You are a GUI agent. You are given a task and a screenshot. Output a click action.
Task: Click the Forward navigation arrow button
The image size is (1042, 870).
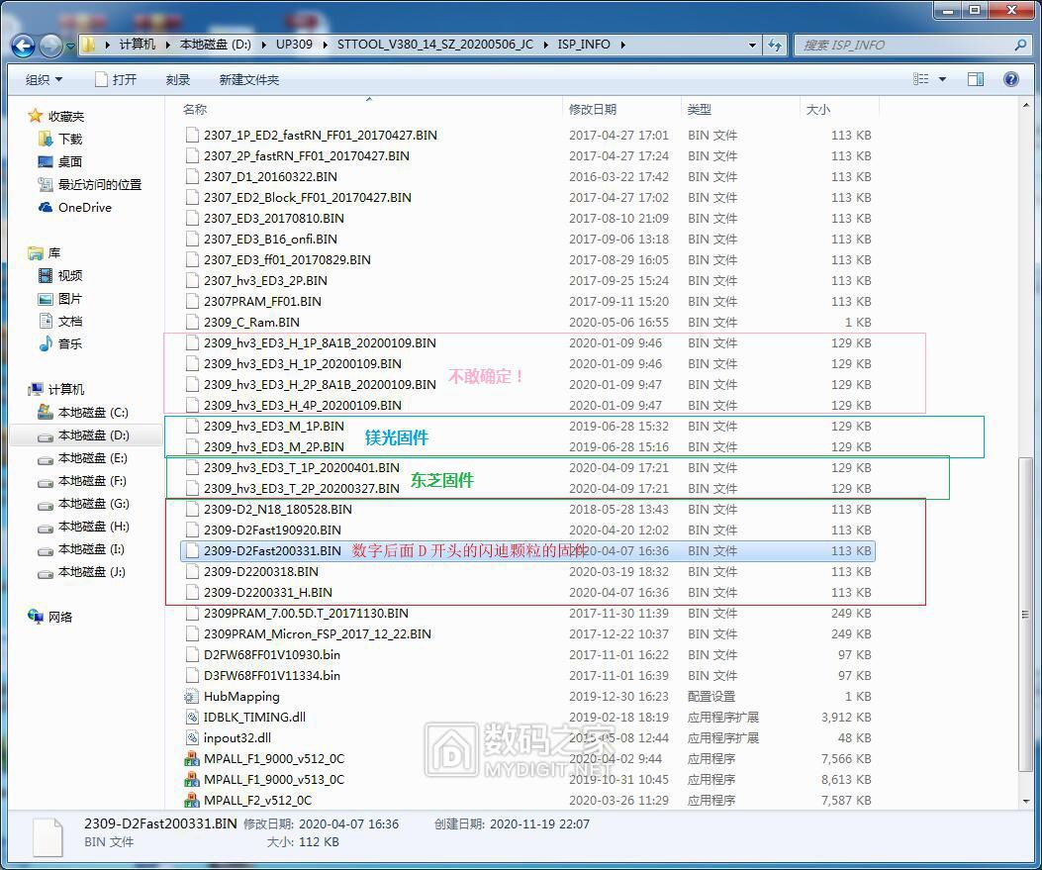click(x=51, y=46)
